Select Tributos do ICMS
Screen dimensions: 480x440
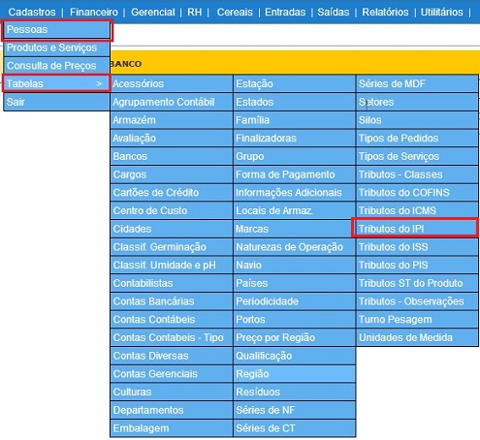pyautogui.click(x=417, y=210)
